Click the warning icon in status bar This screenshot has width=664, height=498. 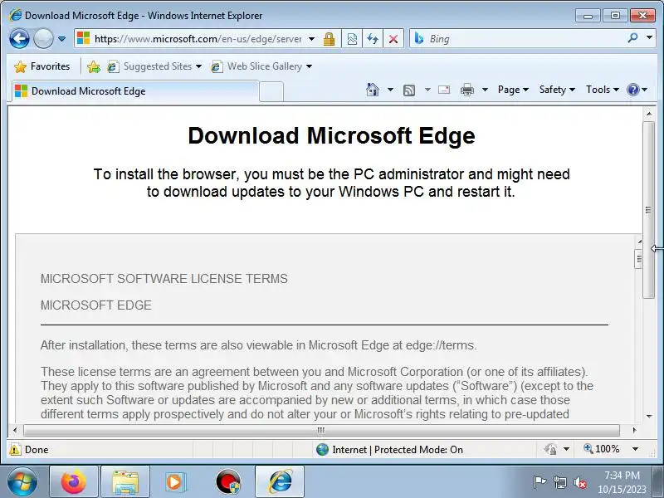[x=15, y=449]
